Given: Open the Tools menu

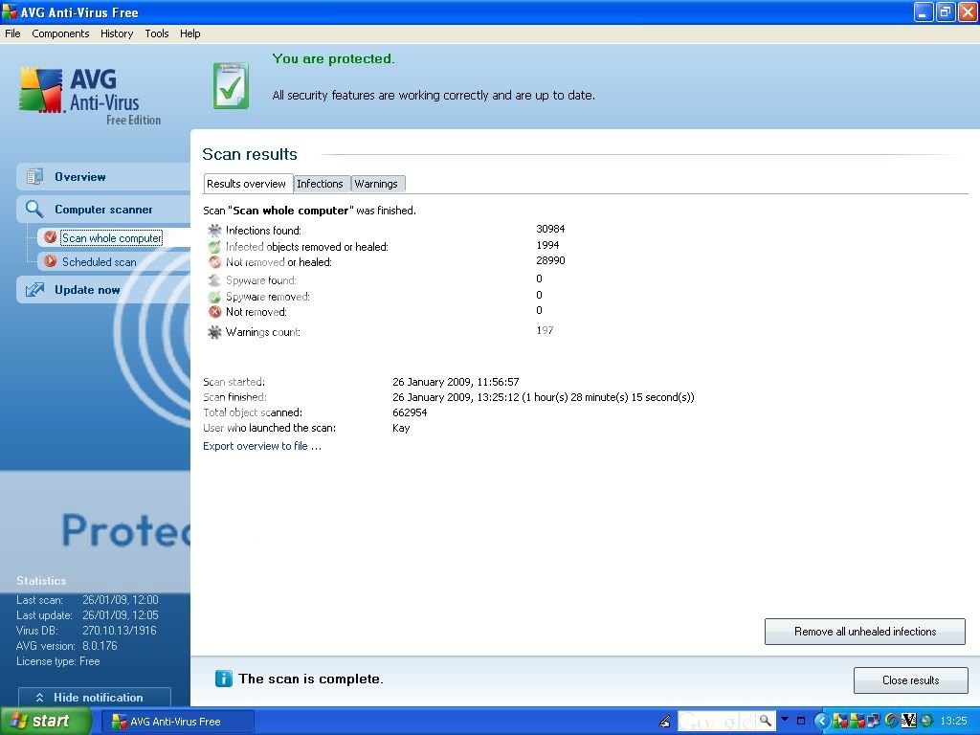Looking at the screenshot, I should (157, 33).
